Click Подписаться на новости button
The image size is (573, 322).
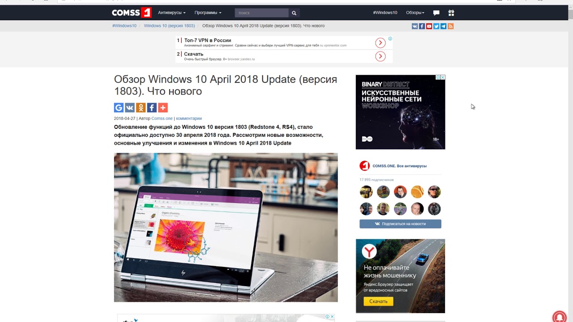pyautogui.click(x=400, y=224)
